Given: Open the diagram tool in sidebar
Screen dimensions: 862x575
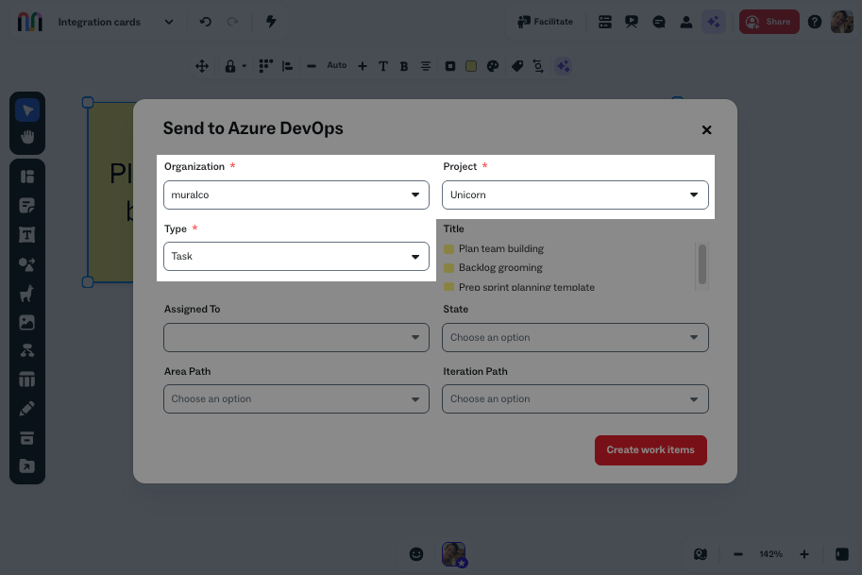Looking at the screenshot, I should tap(27, 350).
